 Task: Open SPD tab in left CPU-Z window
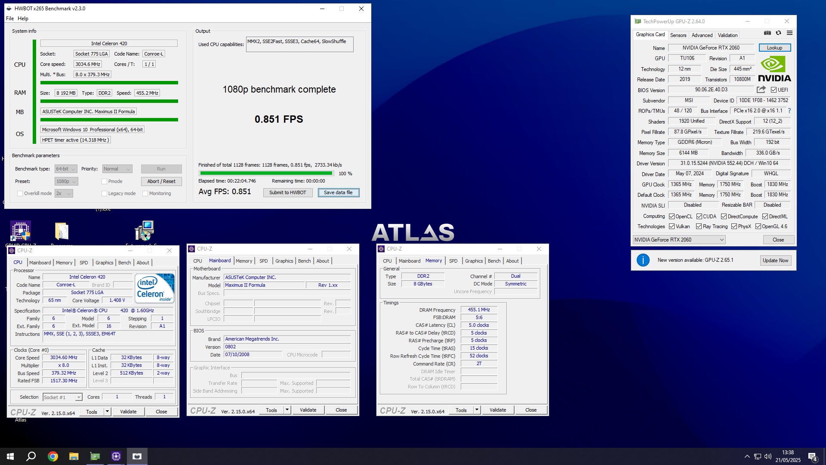pos(83,263)
